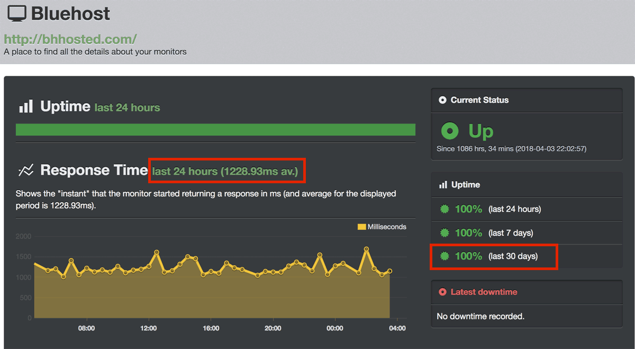
Task: Click the 500 y-axis label
Action: (26, 298)
